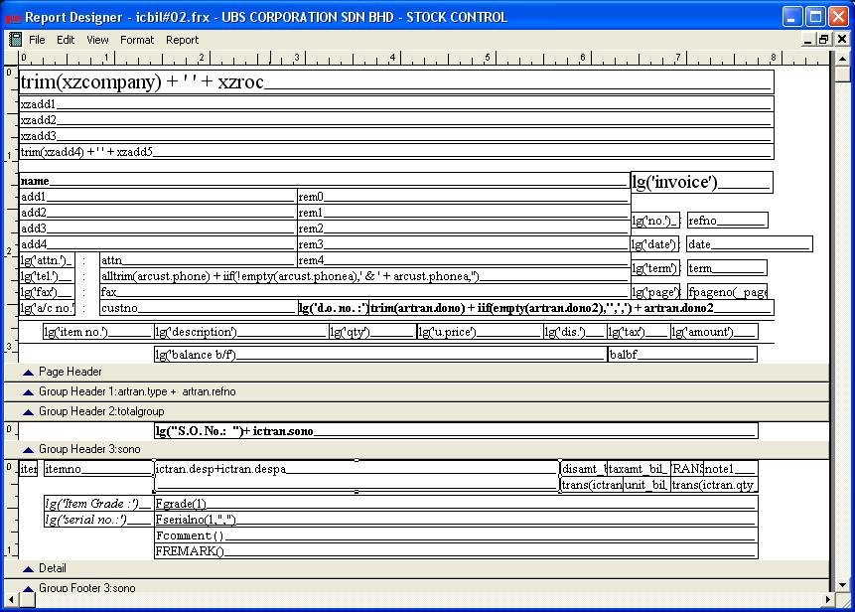Open the Format menu
Image resolution: width=855 pixels, height=612 pixels.
(137, 40)
